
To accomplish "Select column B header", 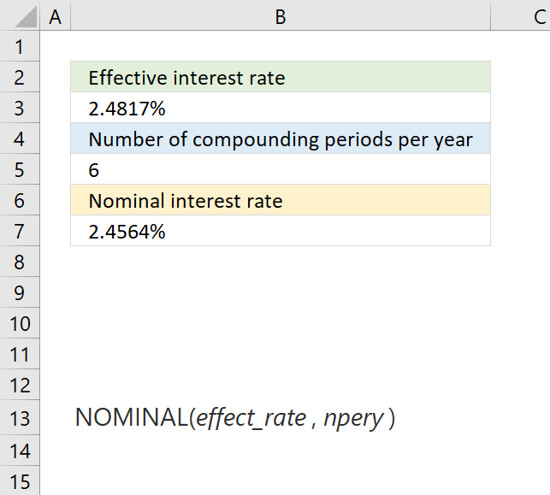I will 281,15.
